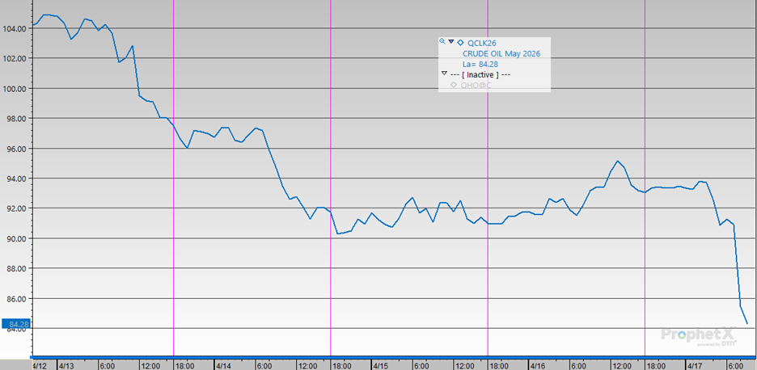Click the 104.00 price axis label
This screenshot has width=757, height=370.
[15, 28]
